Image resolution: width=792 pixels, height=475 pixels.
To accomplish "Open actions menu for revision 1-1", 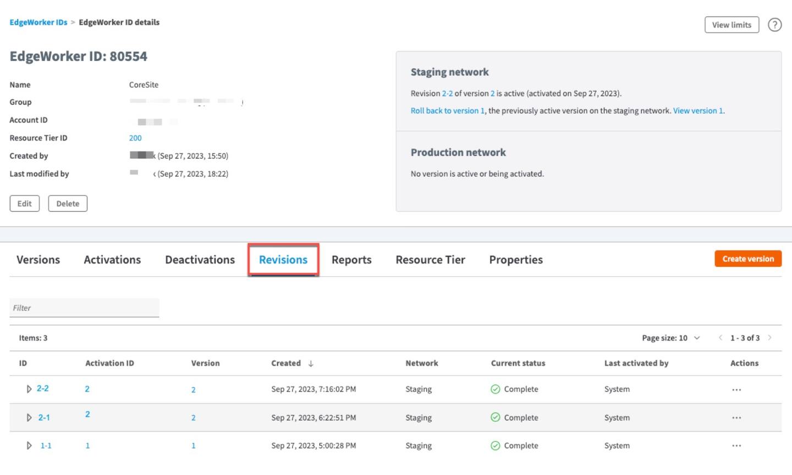I will (x=736, y=446).
